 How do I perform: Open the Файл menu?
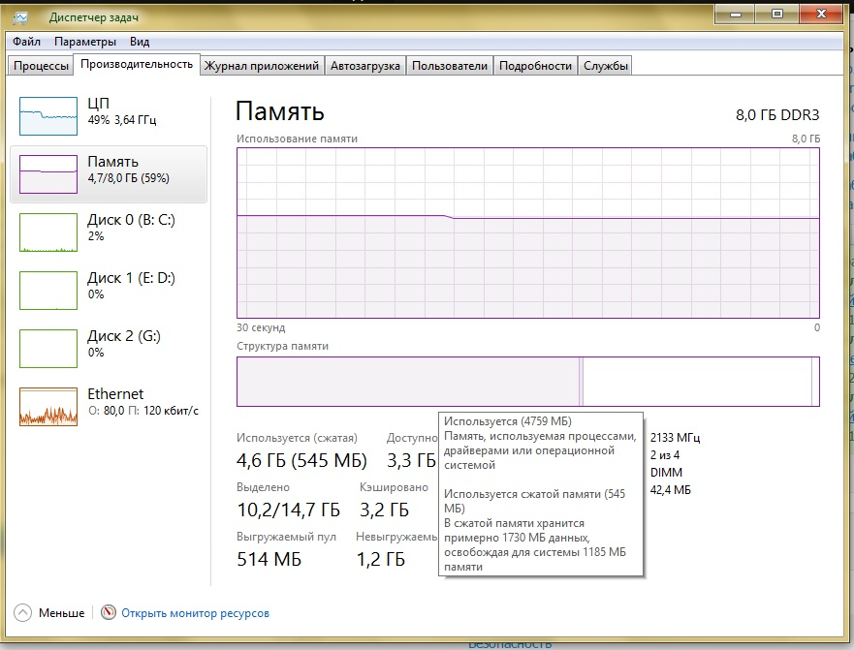tap(27, 42)
